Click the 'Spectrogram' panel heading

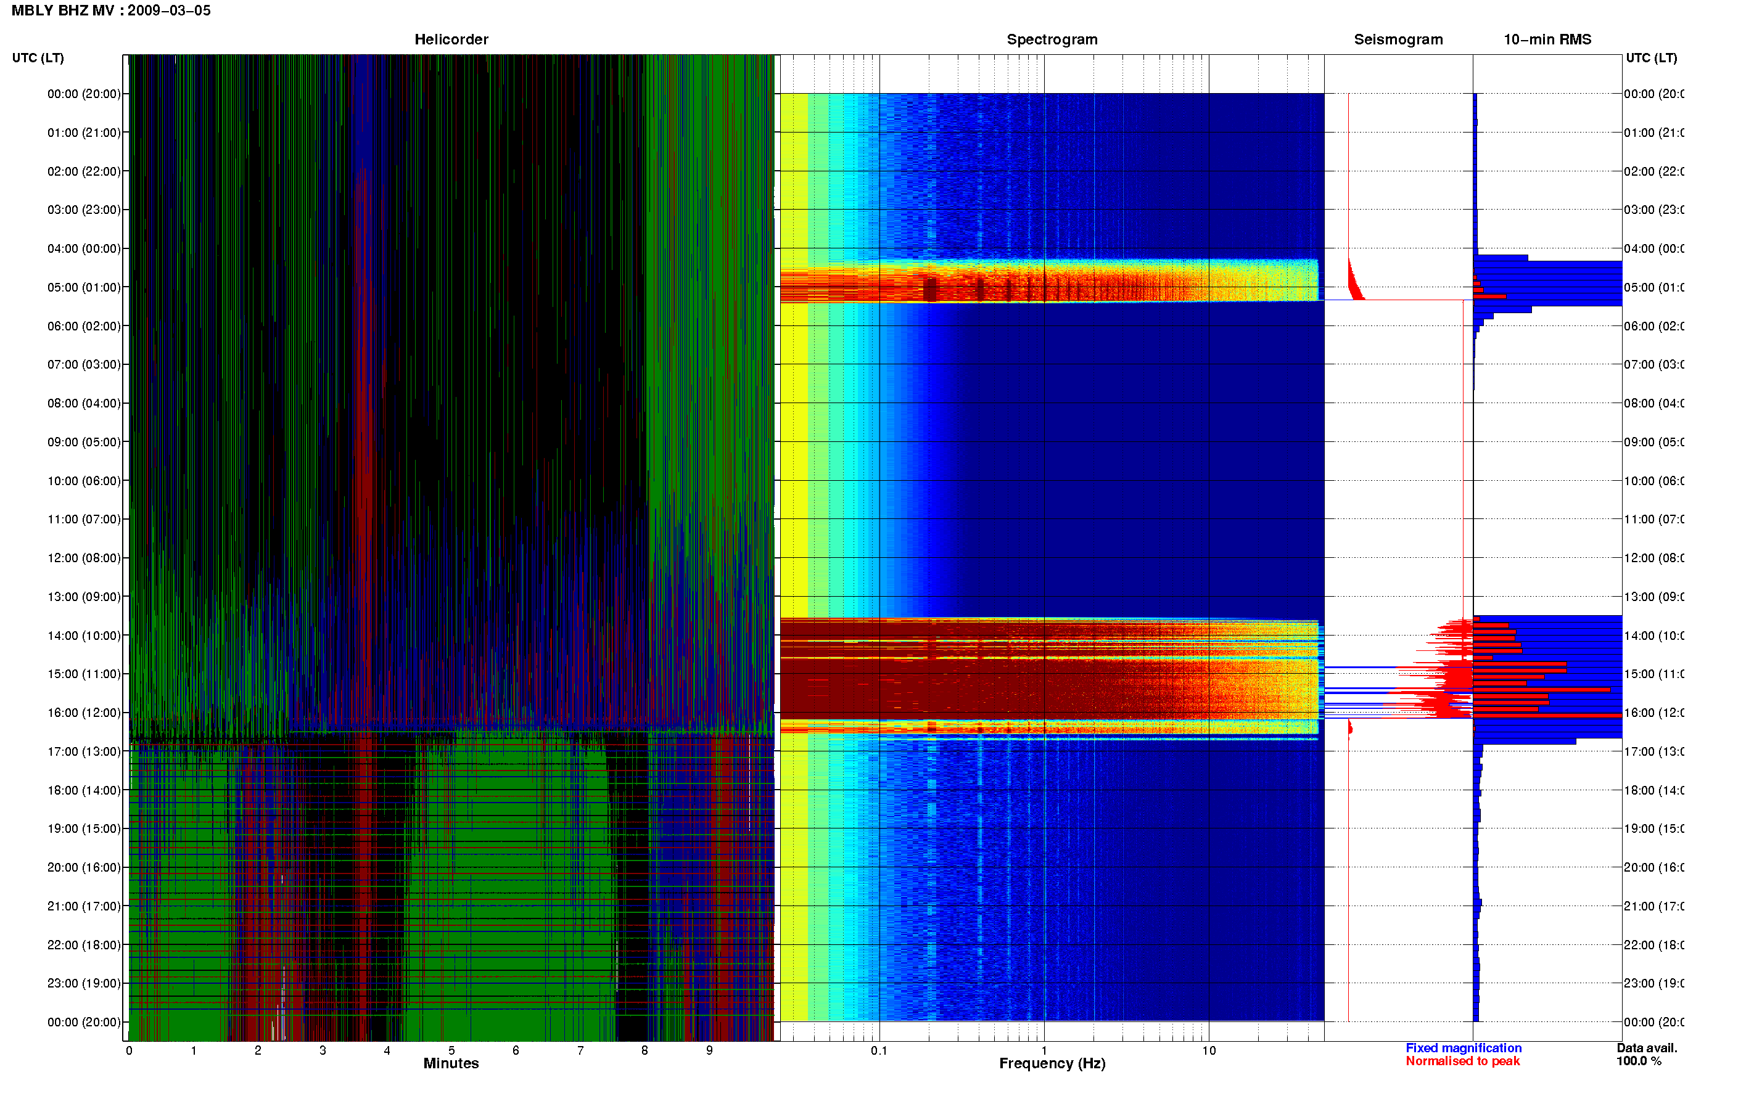(1052, 39)
